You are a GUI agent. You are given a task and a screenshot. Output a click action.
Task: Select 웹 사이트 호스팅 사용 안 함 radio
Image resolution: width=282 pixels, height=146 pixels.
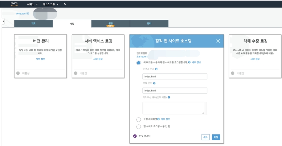click(x=138, y=126)
